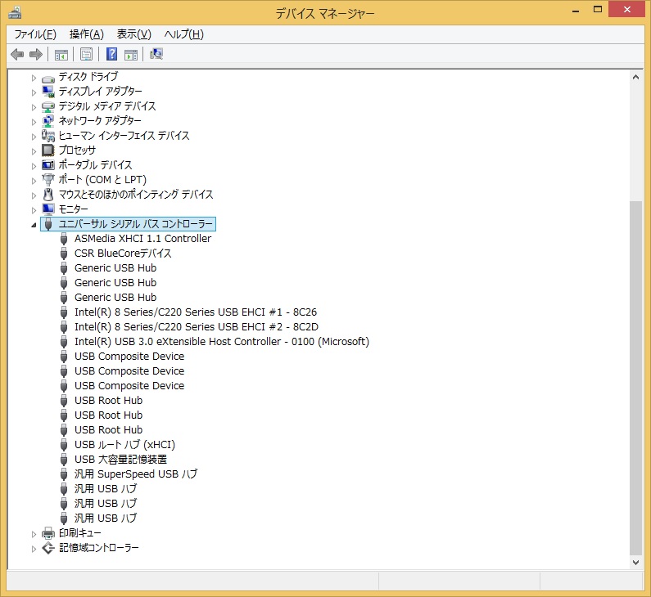Select CSR BlueCoreデバイス entry

tap(123, 254)
